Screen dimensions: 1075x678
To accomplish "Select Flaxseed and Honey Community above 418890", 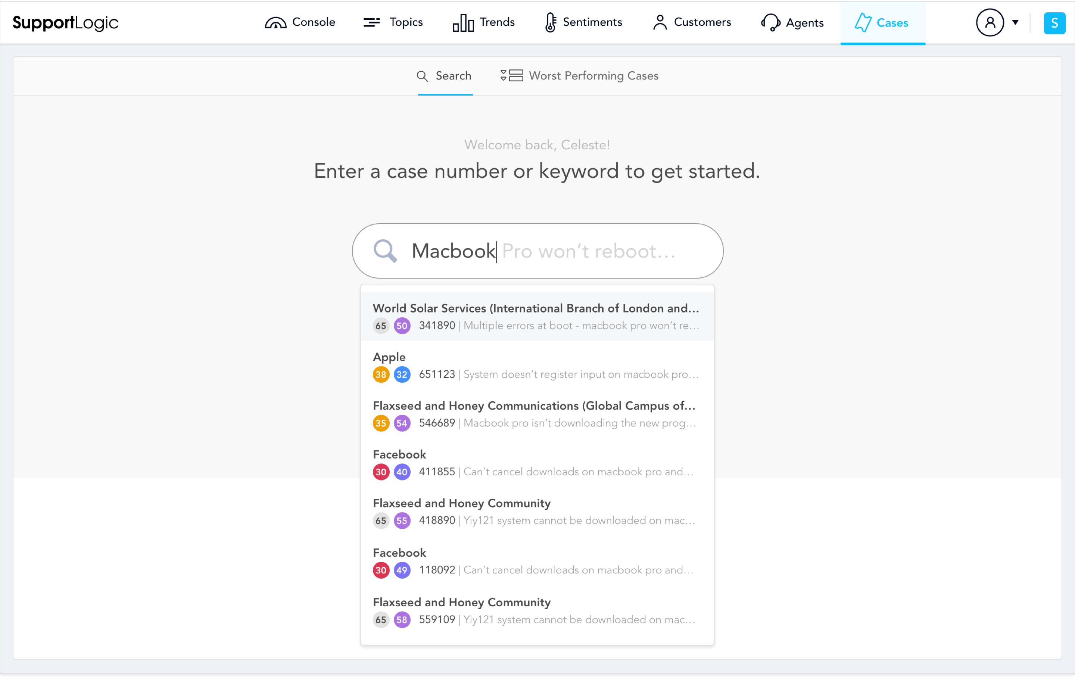I will coord(462,503).
